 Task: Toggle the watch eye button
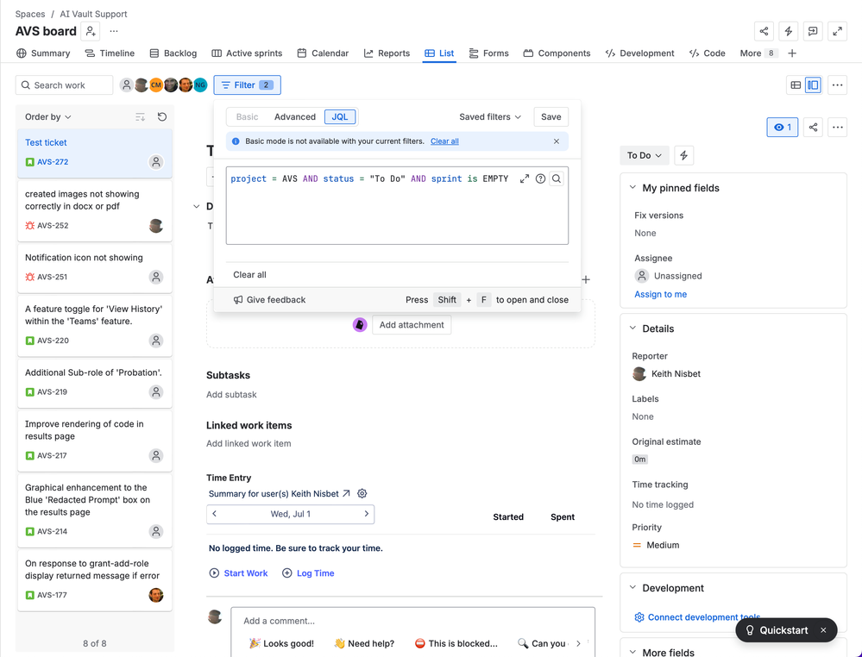click(x=783, y=127)
